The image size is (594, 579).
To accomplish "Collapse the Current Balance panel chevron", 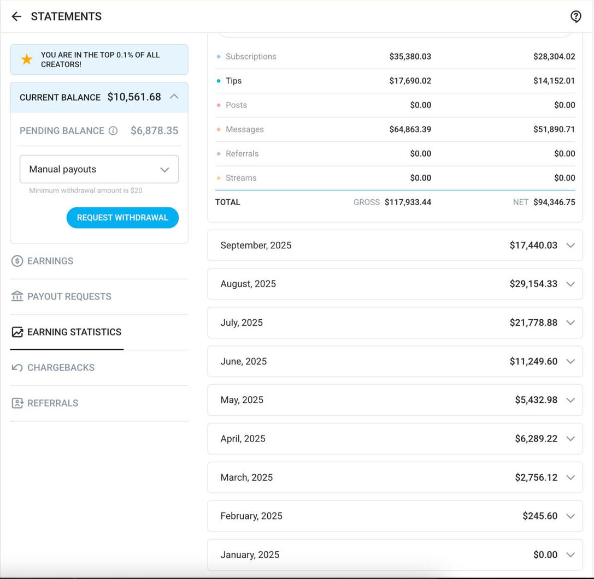I will 174,97.
